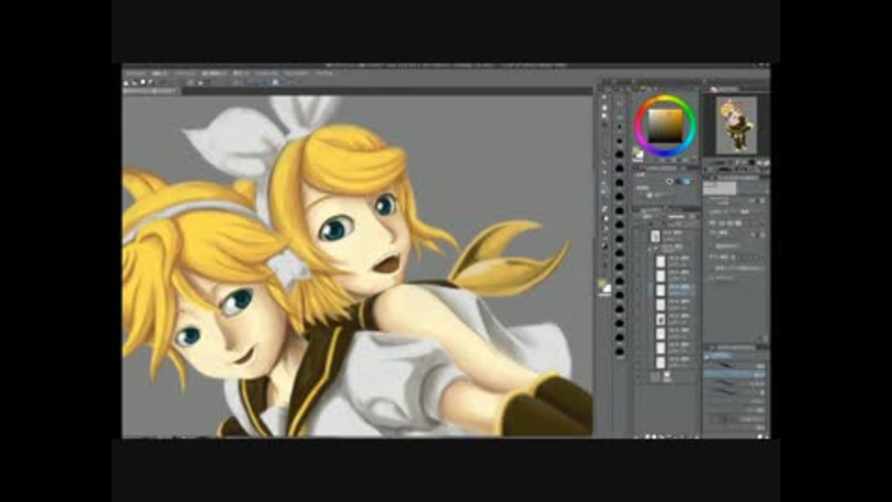892x502 pixels.
Task: Pick a hue on the rainbow color ring
Action: (665, 100)
